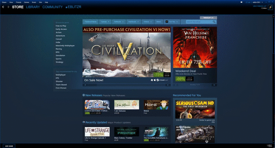Browse the Strategy genre
Viewport: 275px width, 148px height.
(x=59, y=62)
